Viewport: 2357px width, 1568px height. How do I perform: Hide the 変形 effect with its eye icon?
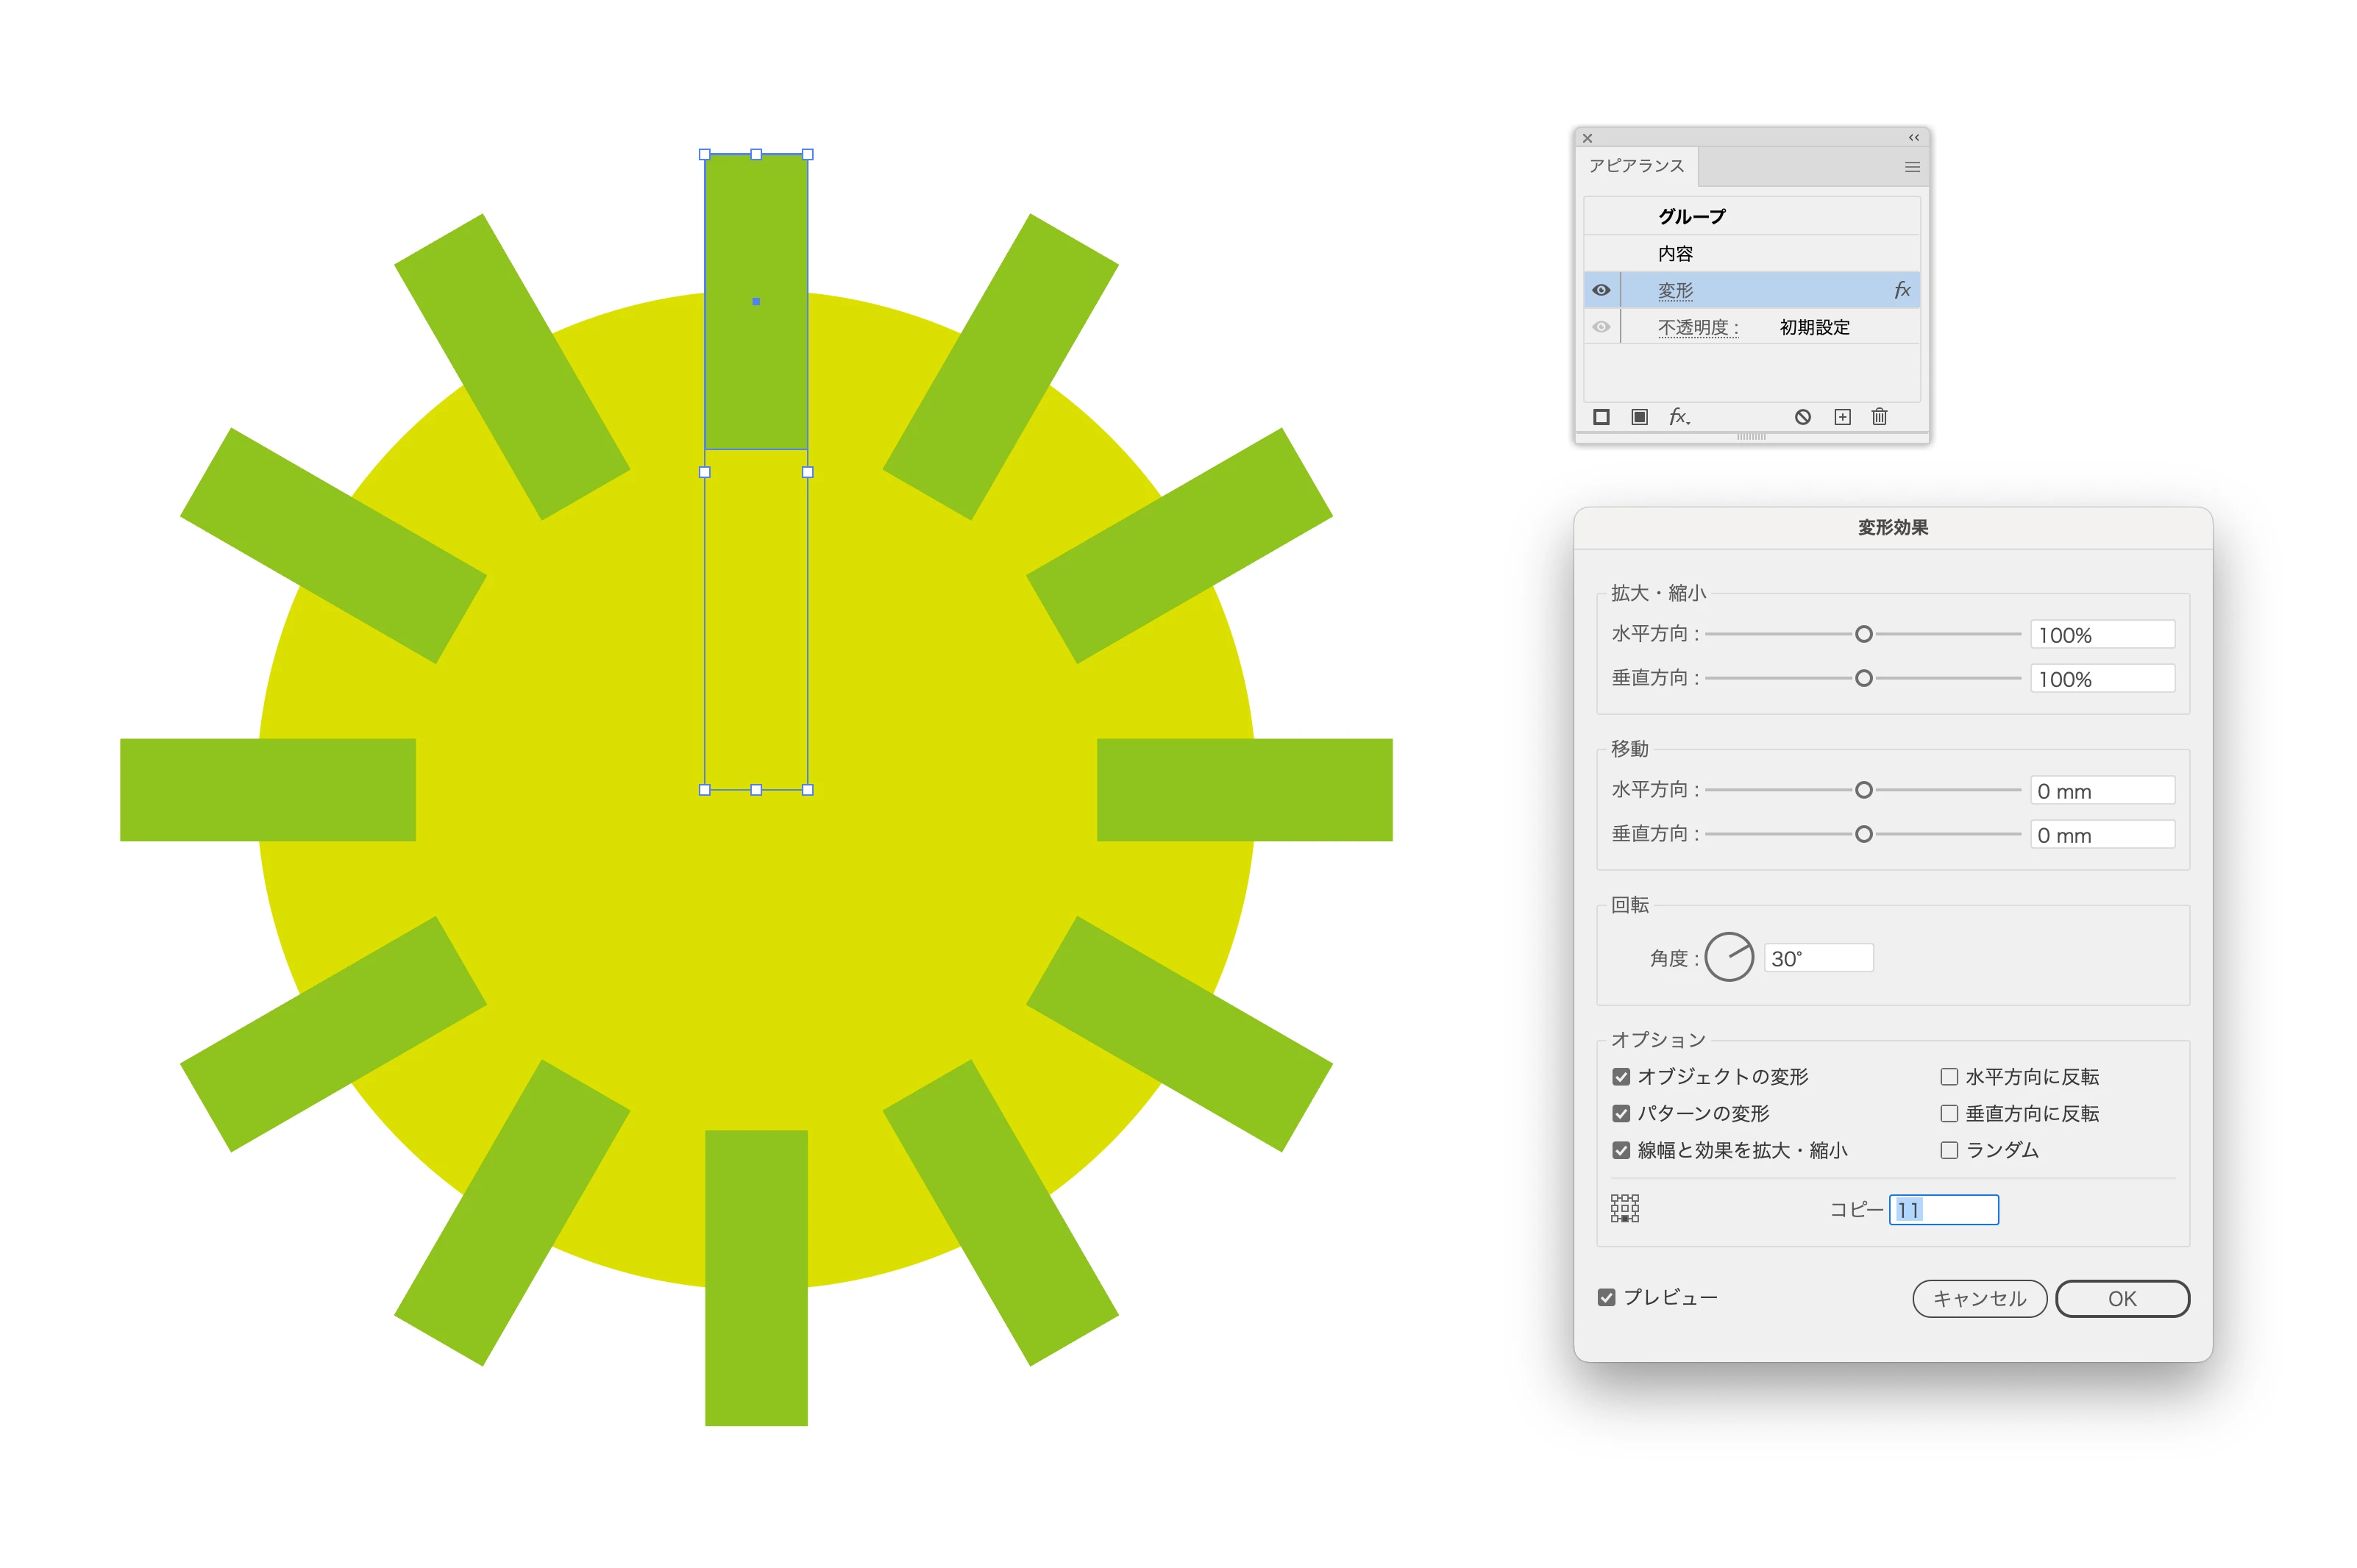coord(1601,290)
